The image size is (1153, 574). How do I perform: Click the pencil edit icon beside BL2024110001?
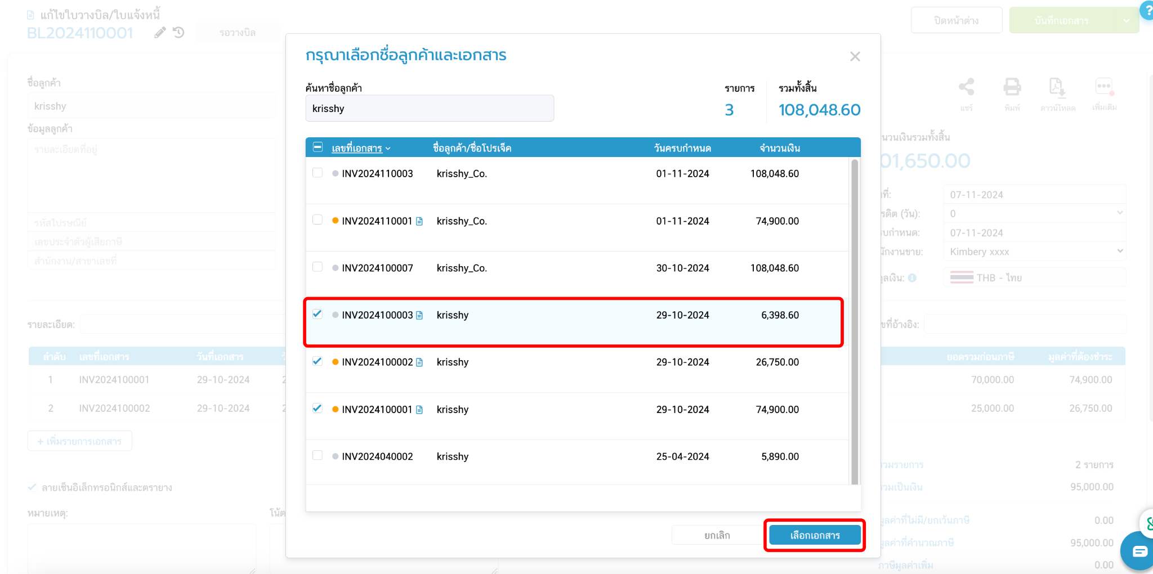pos(160,33)
